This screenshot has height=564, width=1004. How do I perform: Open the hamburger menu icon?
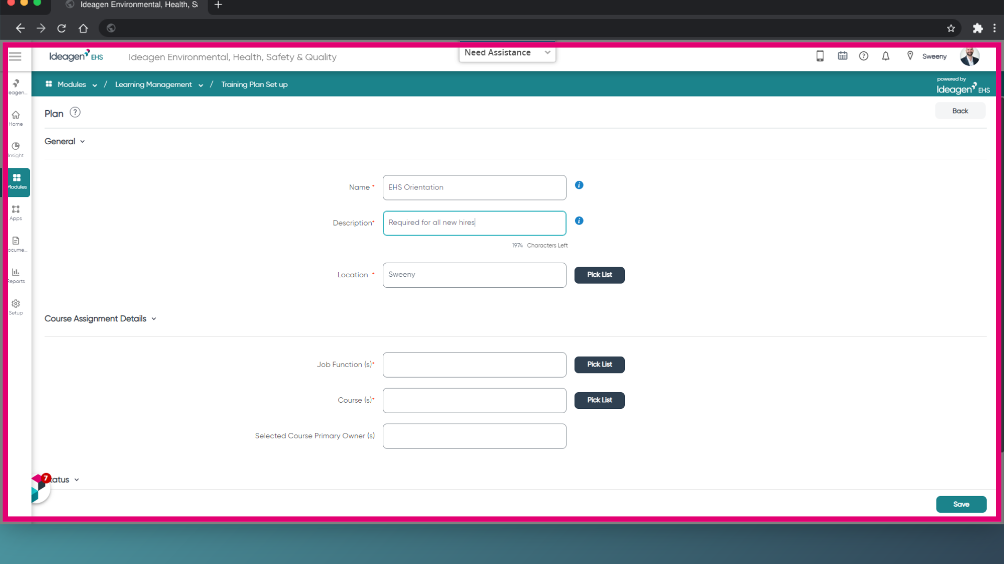[x=15, y=56]
